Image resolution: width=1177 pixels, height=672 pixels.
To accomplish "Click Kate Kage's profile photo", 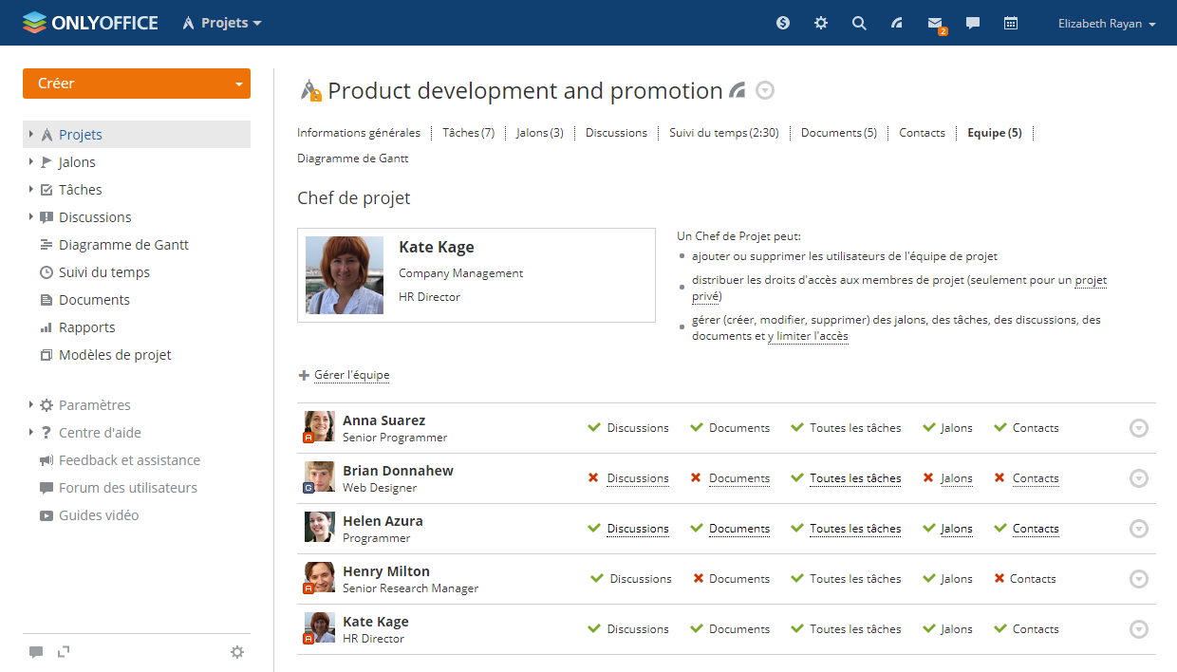I will [345, 275].
